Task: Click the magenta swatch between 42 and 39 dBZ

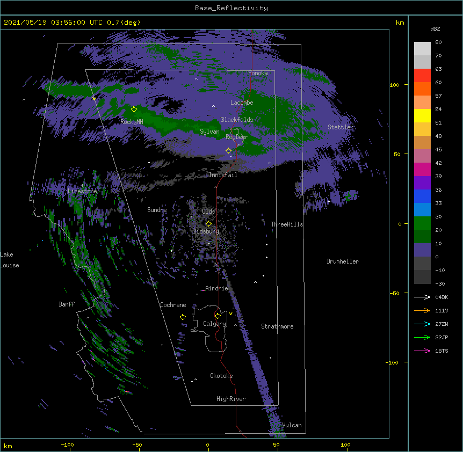Action: (422, 170)
